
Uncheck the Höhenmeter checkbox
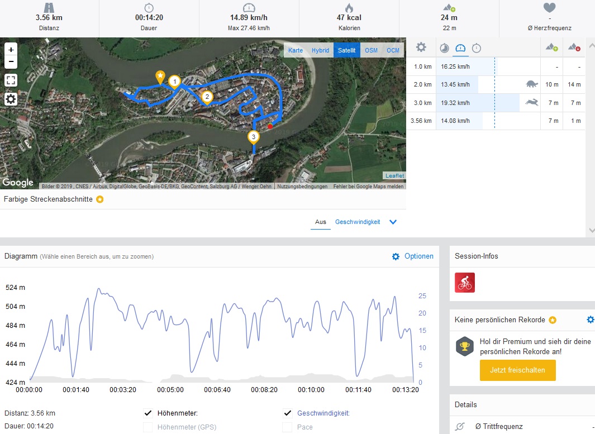tap(148, 413)
